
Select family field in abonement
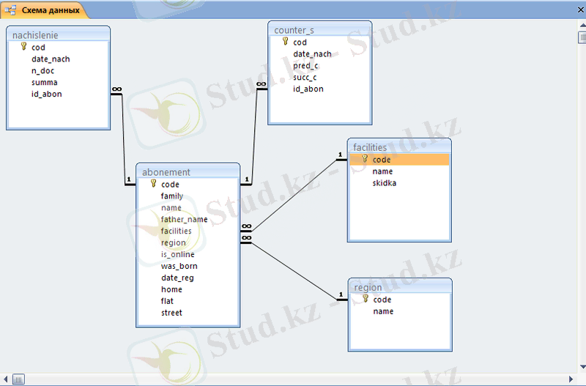point(172,196)
